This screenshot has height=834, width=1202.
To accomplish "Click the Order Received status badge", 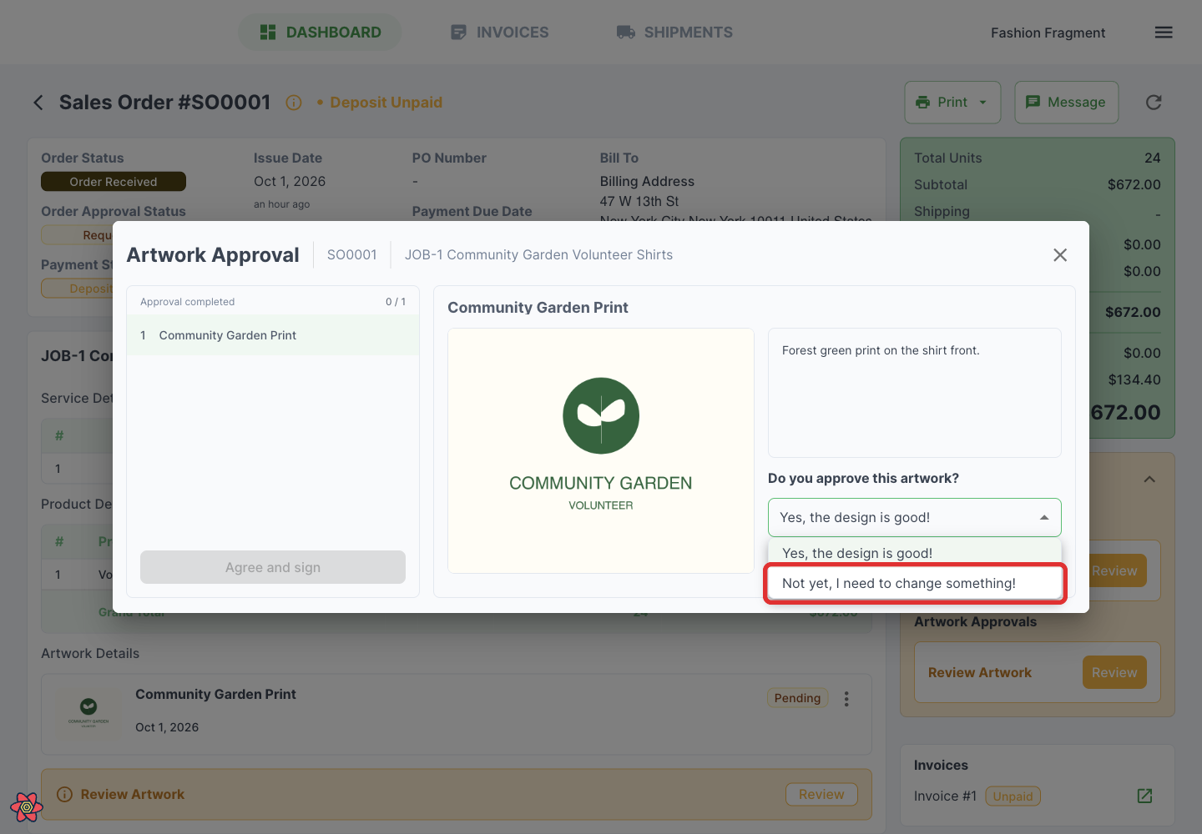I will 114,182.
